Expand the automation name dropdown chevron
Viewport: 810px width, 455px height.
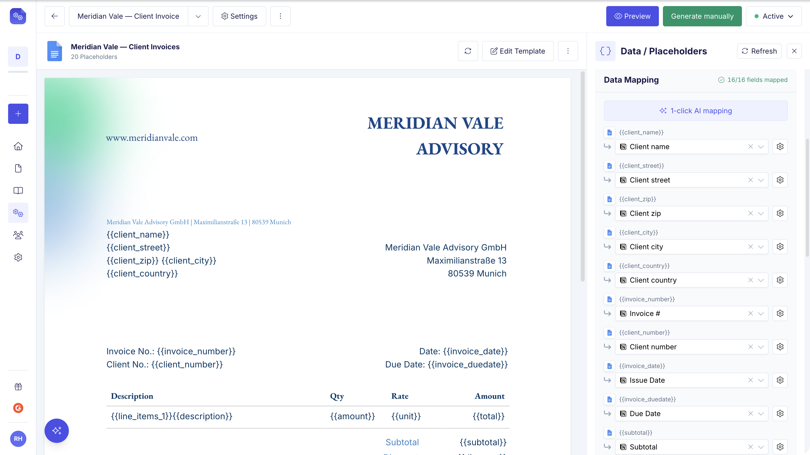click(x=198, y=16)
